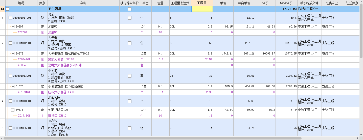Click row number 3 header

tap(3, 76)
